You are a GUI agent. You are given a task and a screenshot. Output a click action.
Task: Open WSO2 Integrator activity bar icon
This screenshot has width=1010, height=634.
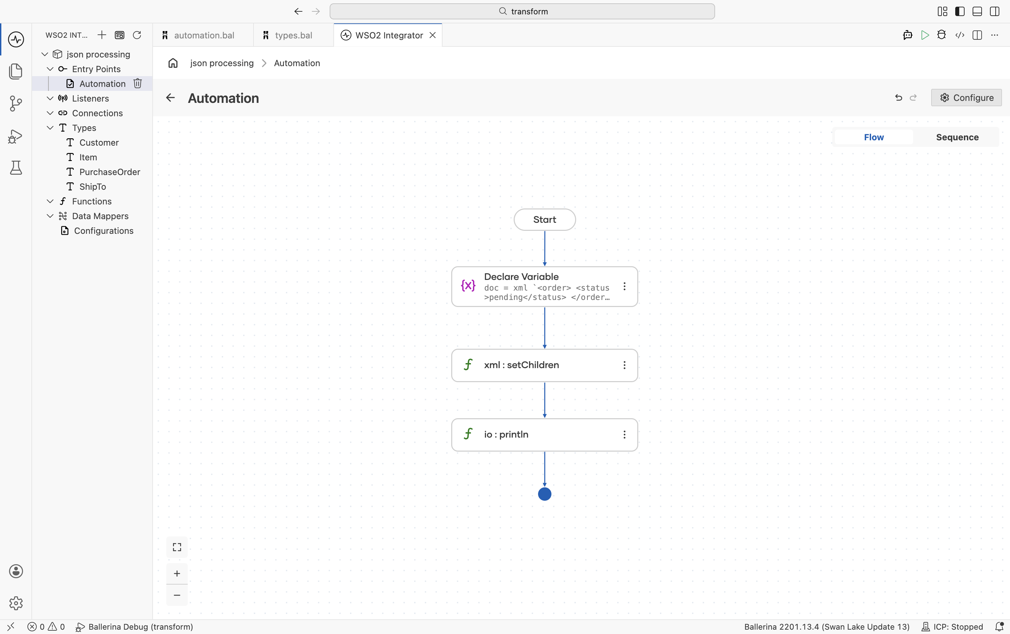pyautogui.click(x=16, y=39)
